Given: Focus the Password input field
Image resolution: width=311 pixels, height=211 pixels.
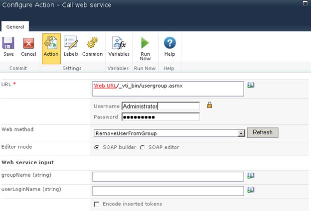Looking at the screenshot, I should [160, 117].
